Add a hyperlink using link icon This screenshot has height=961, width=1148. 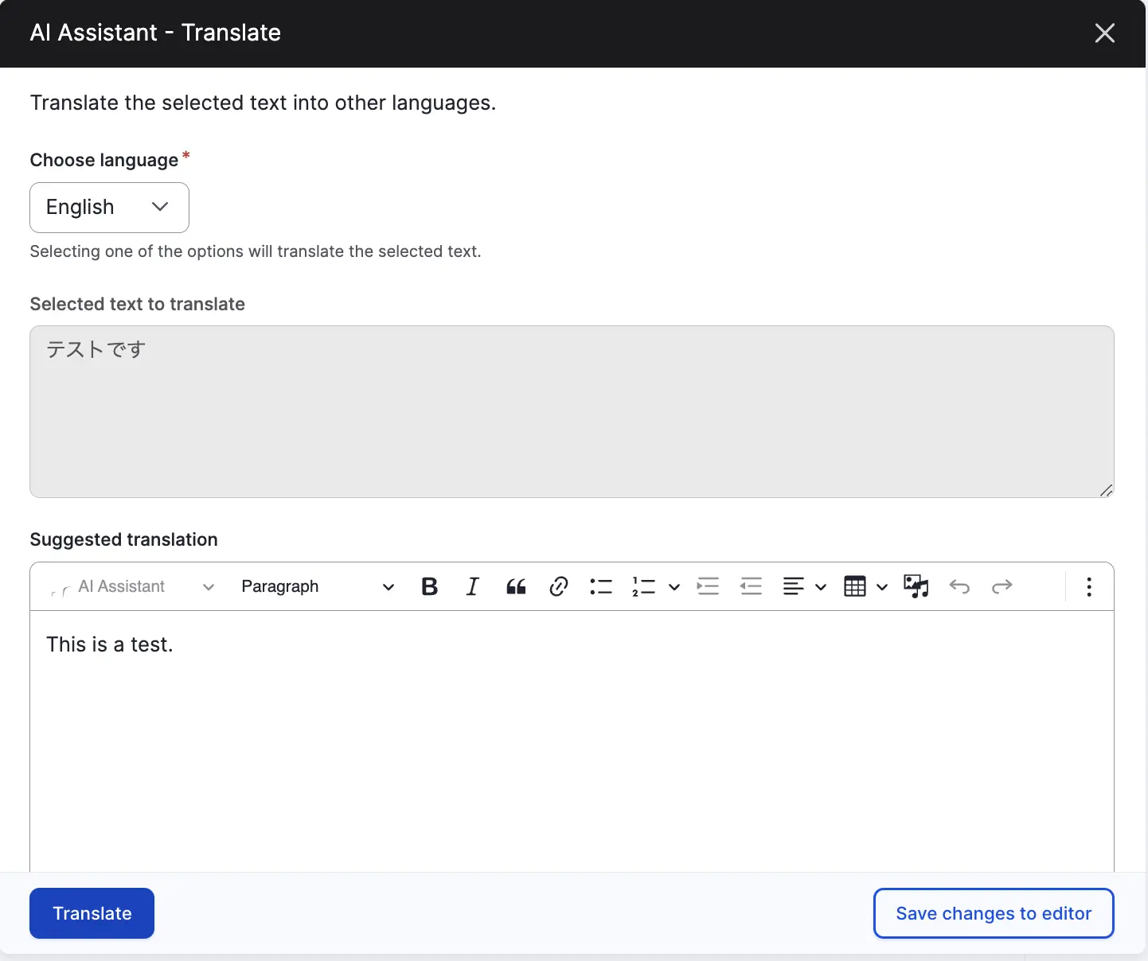click(558, 587)
